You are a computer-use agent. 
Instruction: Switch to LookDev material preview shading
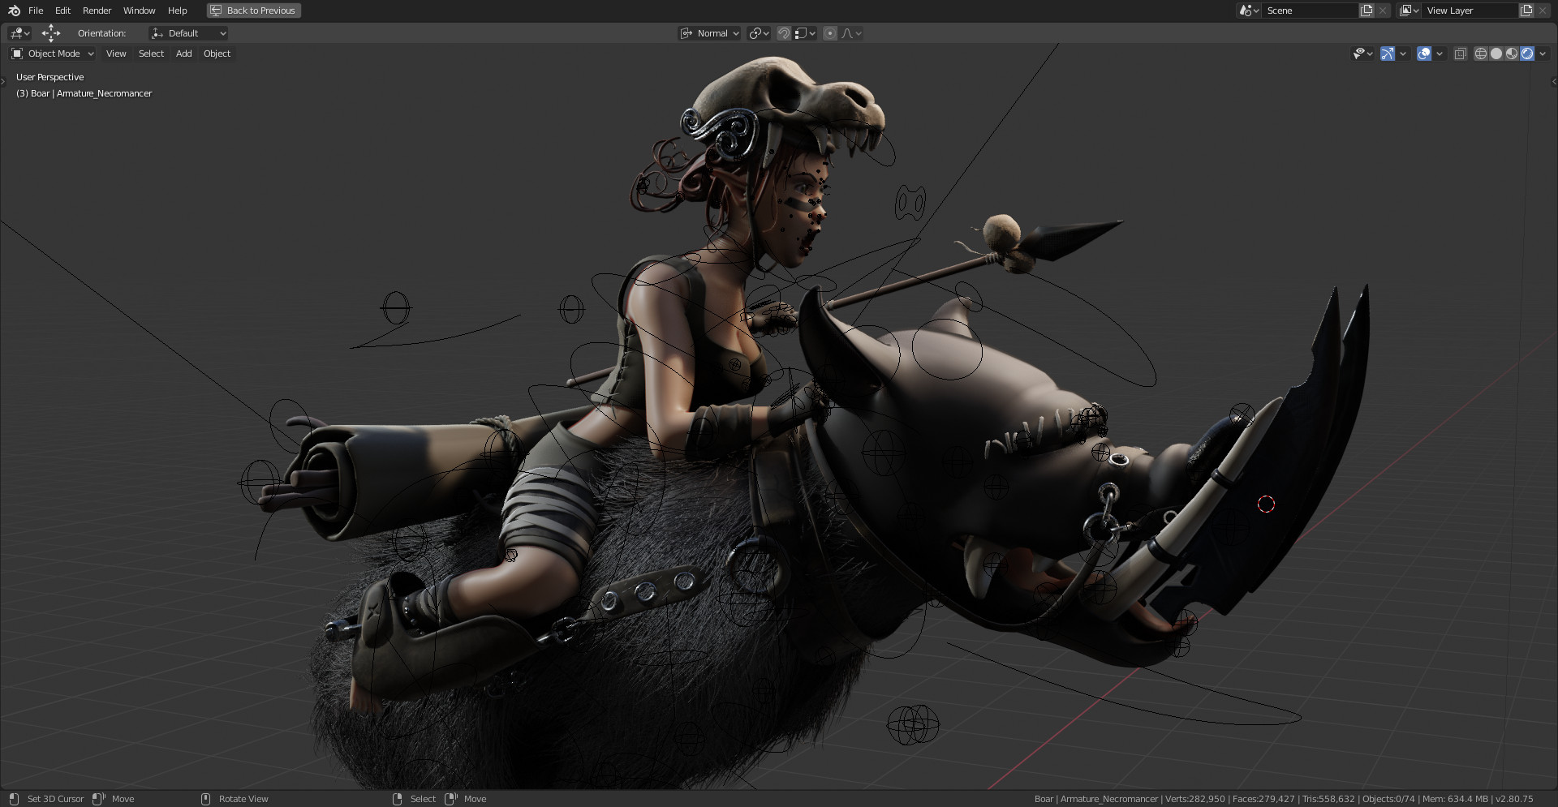1512,54
